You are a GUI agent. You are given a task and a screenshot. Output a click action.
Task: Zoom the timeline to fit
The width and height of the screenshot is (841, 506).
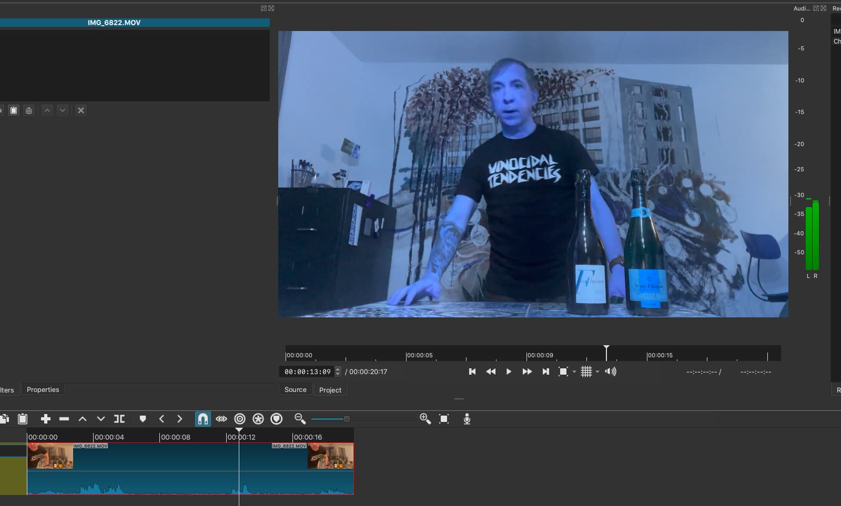coord(444,419)
